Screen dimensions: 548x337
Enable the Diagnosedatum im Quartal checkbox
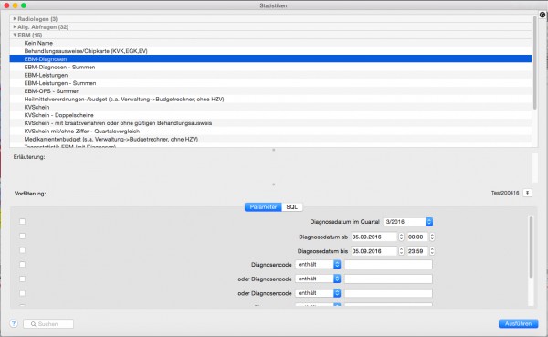click(x=22, y=221)
